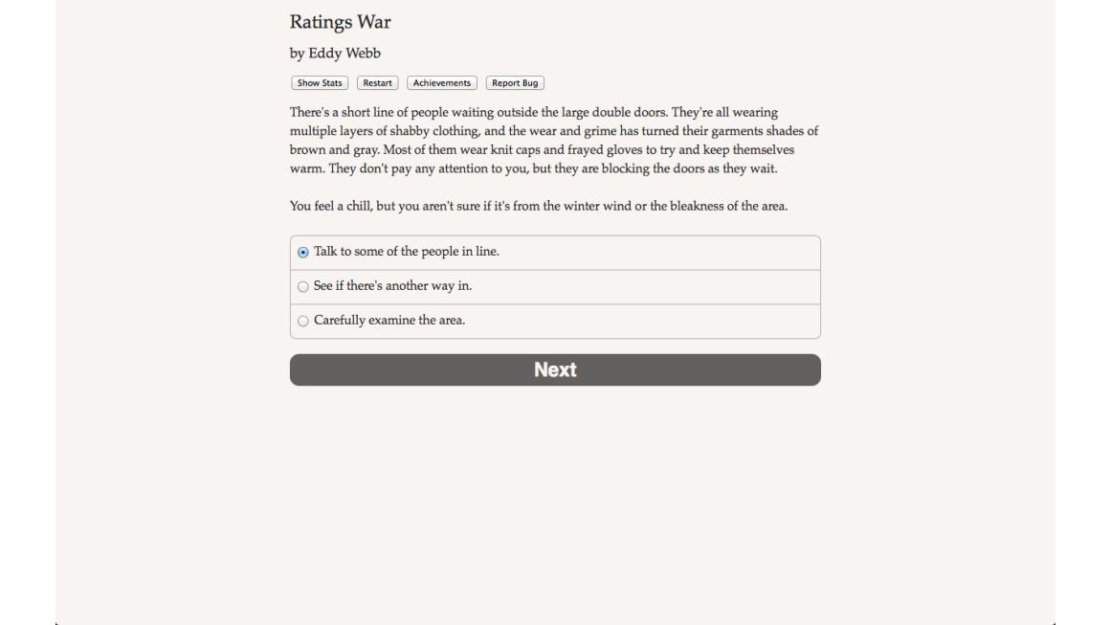Click the 'See if there's another way in.' label text
The height and width of the screenshot is (625, 1110).
tap(393, 286)
